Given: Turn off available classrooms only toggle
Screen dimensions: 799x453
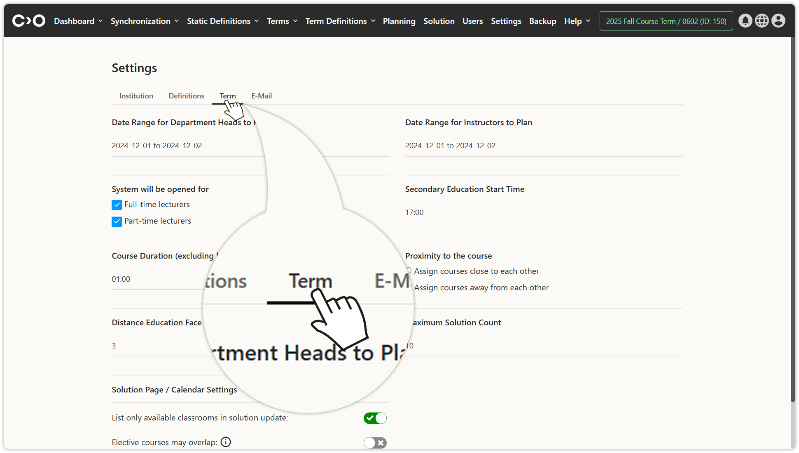Looking at the screenshot, I should click(375, 418).
